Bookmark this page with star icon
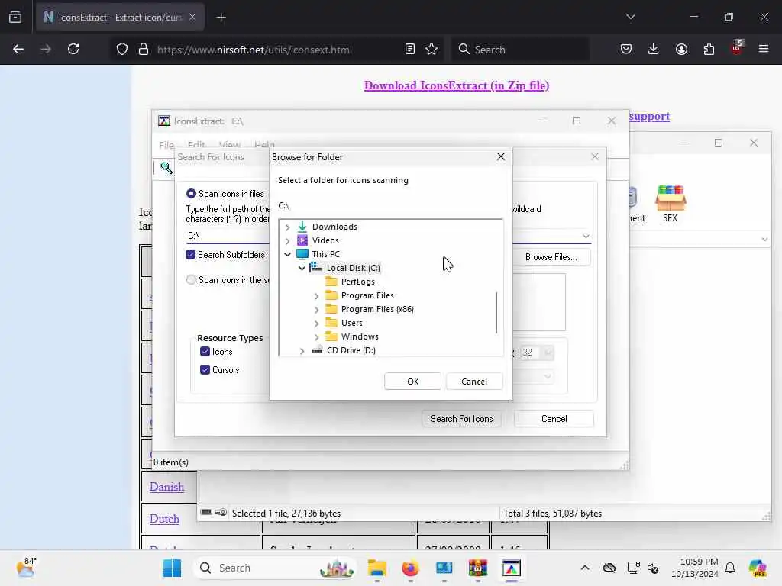The height and width of the screenshot is (586, 782). click(x=432, y=50)
